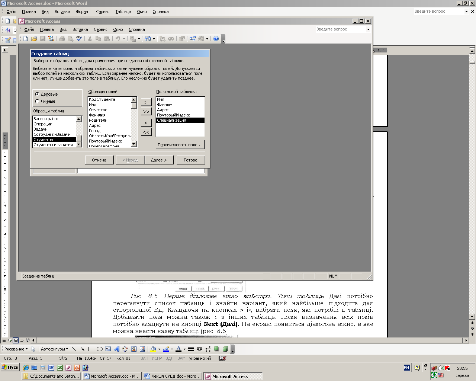The height and width of the screenshot is (381, 476).
Task: Select the Деловые radio button
Action: pos(37,94)
